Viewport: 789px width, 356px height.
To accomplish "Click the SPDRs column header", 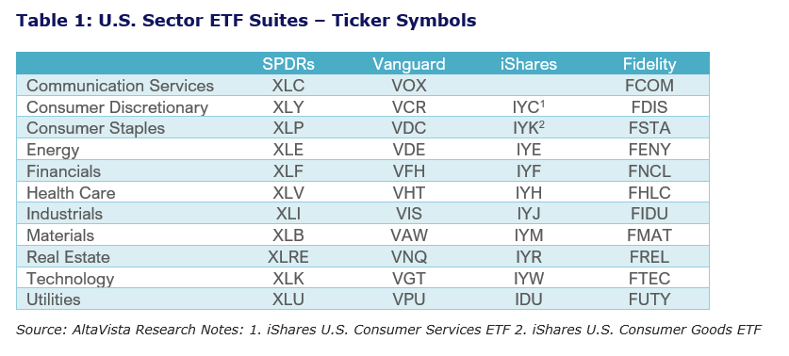I will click(288, 64).
